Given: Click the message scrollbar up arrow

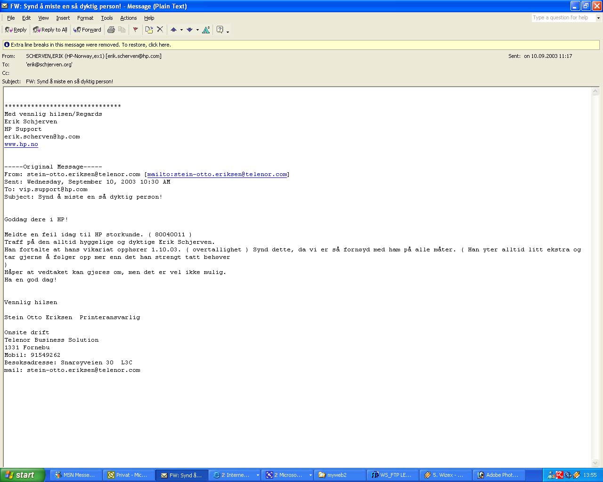Looking at the screenshot, I should pos(595,91).
